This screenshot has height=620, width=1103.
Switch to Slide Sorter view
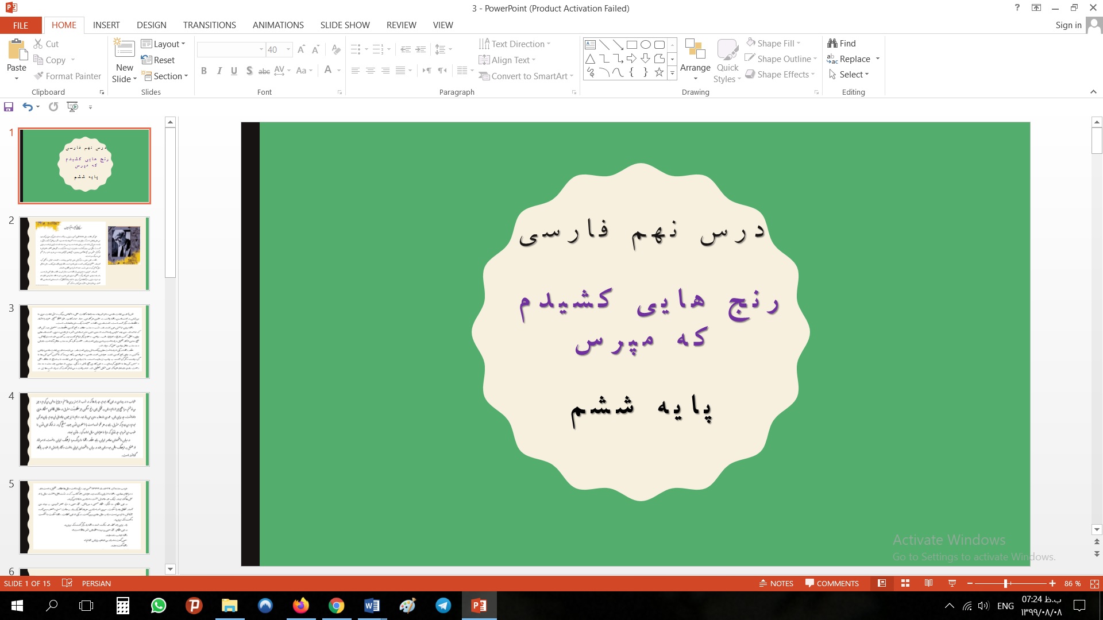(905, 583)
